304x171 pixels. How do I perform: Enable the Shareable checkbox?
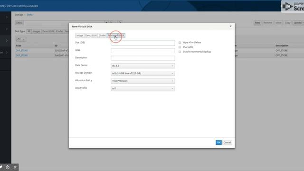(180, 47)
